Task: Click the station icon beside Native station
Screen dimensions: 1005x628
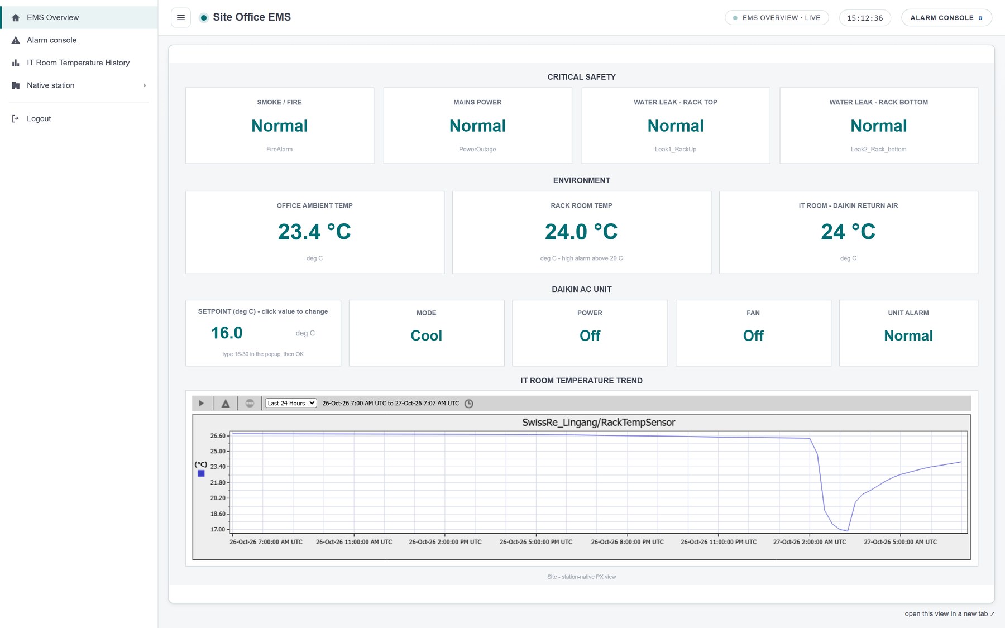Action: point(16,85)
